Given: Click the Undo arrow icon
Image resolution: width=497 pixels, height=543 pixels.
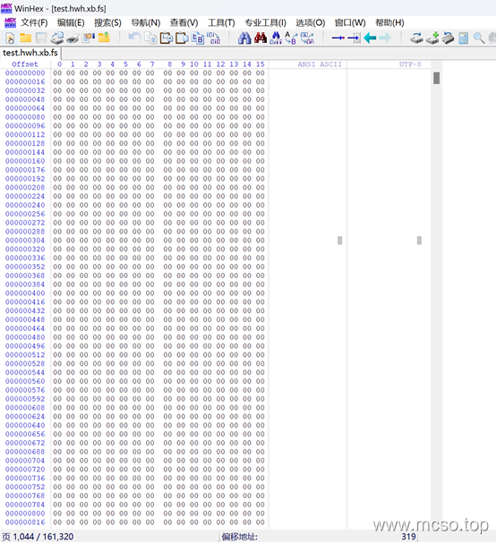Looking at the screenshot, I should [134, 38].
